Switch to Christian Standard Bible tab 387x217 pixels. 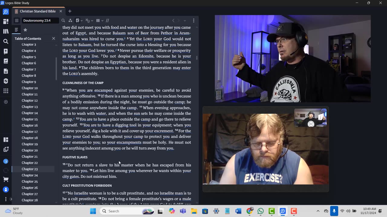pos(38,11)
